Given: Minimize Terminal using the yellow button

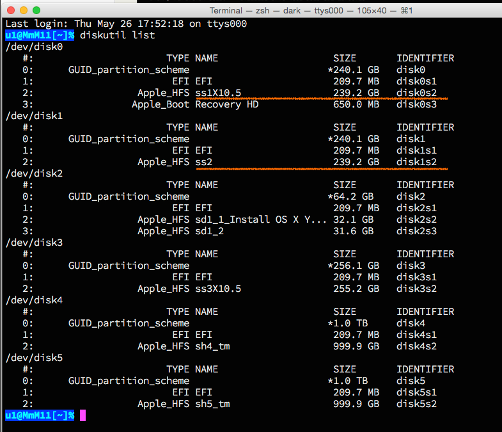Looking at the screenshot, I should tap(24, 10).
